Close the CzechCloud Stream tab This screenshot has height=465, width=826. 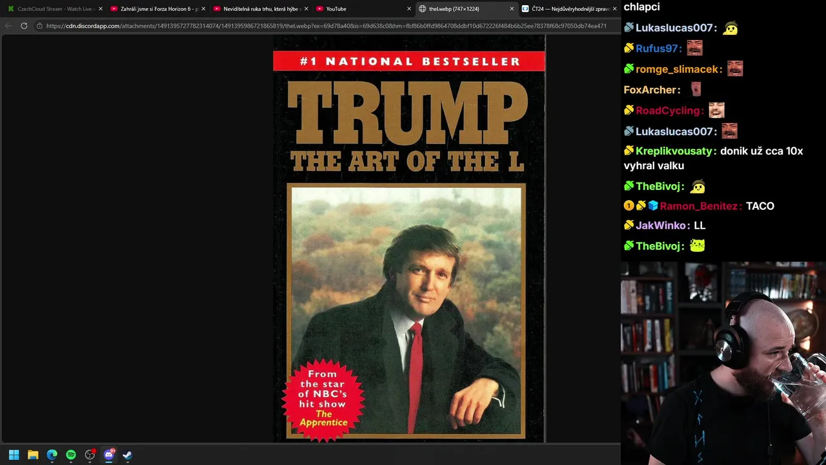pyautogui.click(x=100, y=9)
